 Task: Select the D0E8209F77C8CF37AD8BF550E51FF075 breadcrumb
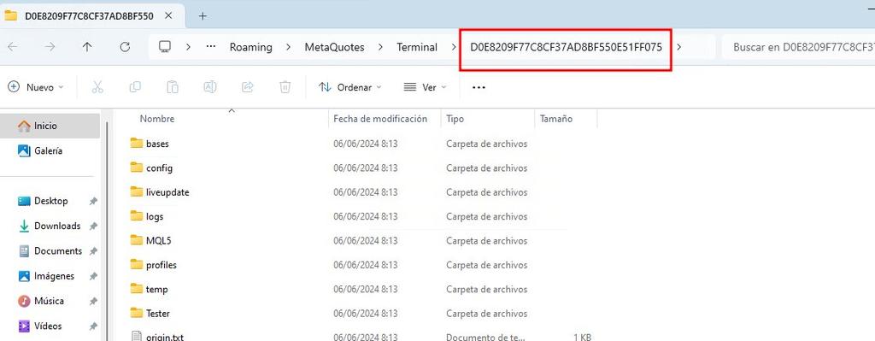point(566,48)
